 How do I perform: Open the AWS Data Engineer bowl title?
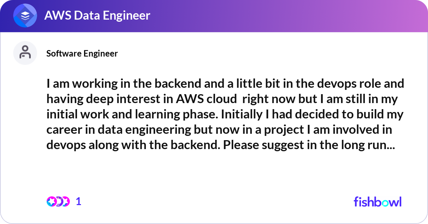point(97,15)
